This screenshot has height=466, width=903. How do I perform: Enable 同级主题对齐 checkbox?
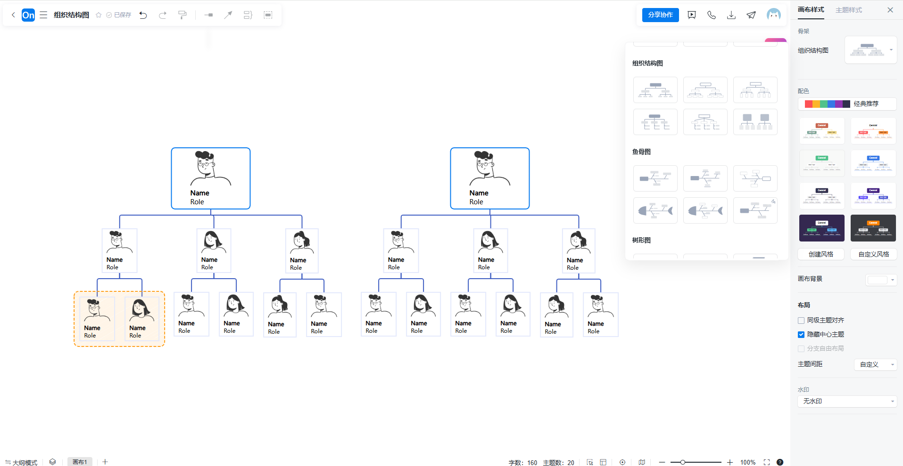point(801,321)
